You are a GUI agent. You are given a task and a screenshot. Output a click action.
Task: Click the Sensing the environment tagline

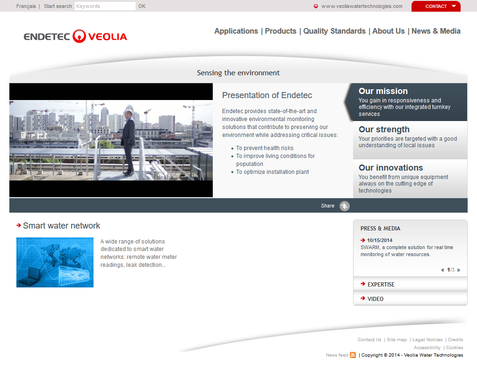[x=238, y=72]
